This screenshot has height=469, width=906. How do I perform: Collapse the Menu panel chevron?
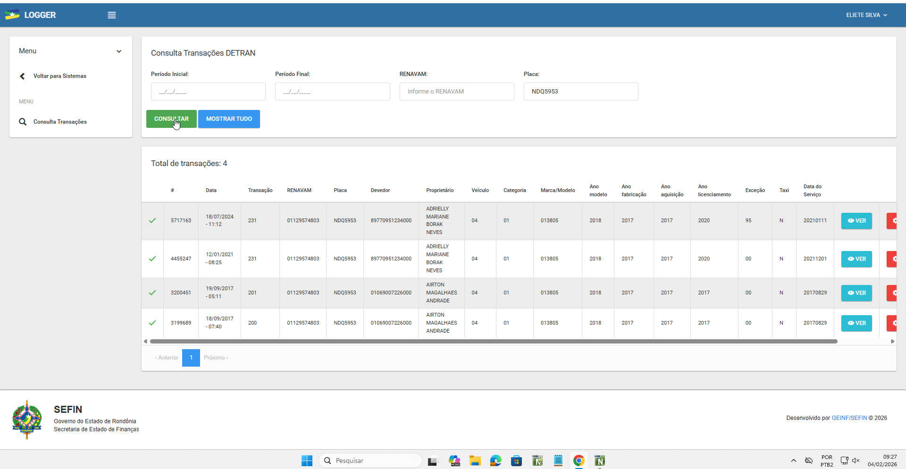(x=119, y=51)
